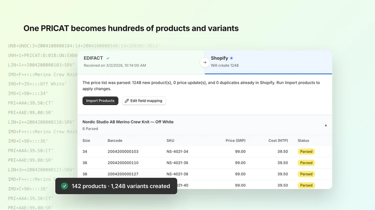The image size is (375, 210).
Task: Click the size 34 cell
Action: tap(85, 151)
